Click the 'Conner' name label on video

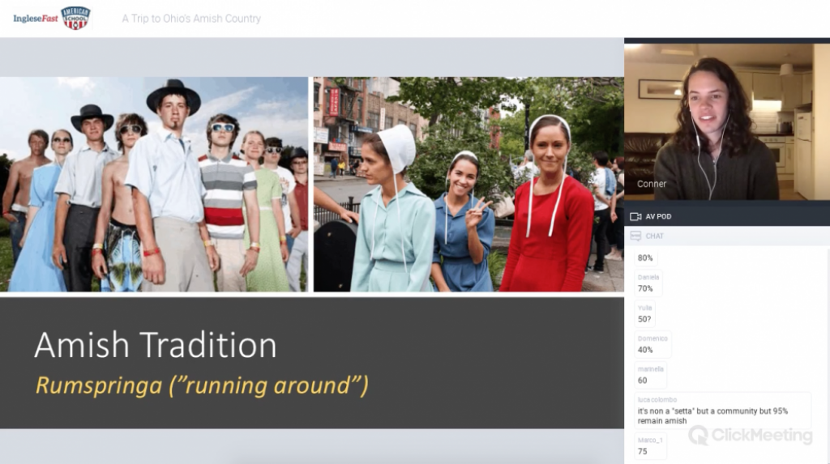652,184
